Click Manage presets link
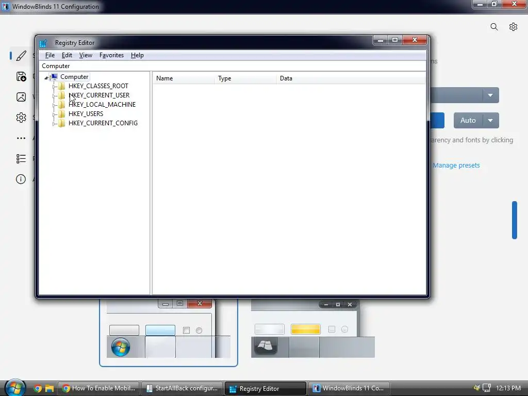This screenshot has width=528, height=396. [x=456, y=166]
